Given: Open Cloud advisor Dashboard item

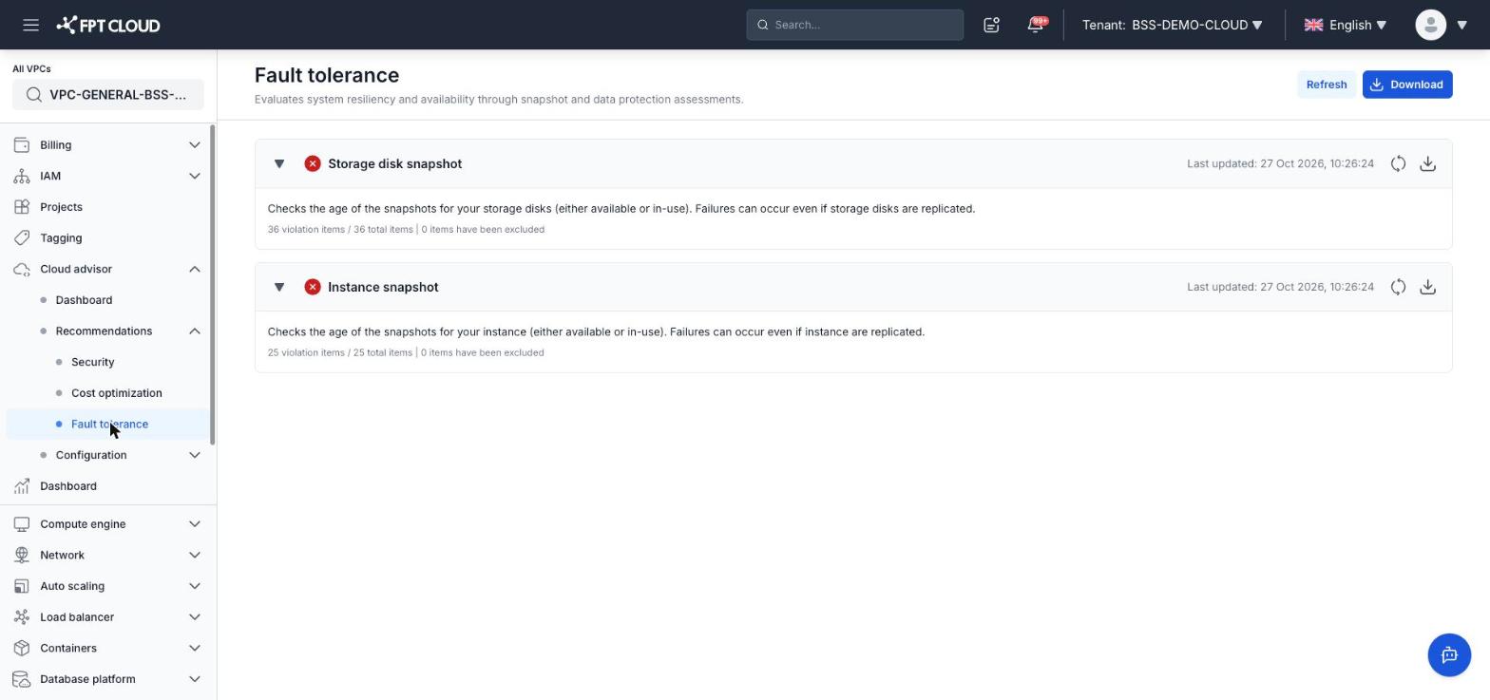Looking at the screenshot, I should tap(84, 300).
